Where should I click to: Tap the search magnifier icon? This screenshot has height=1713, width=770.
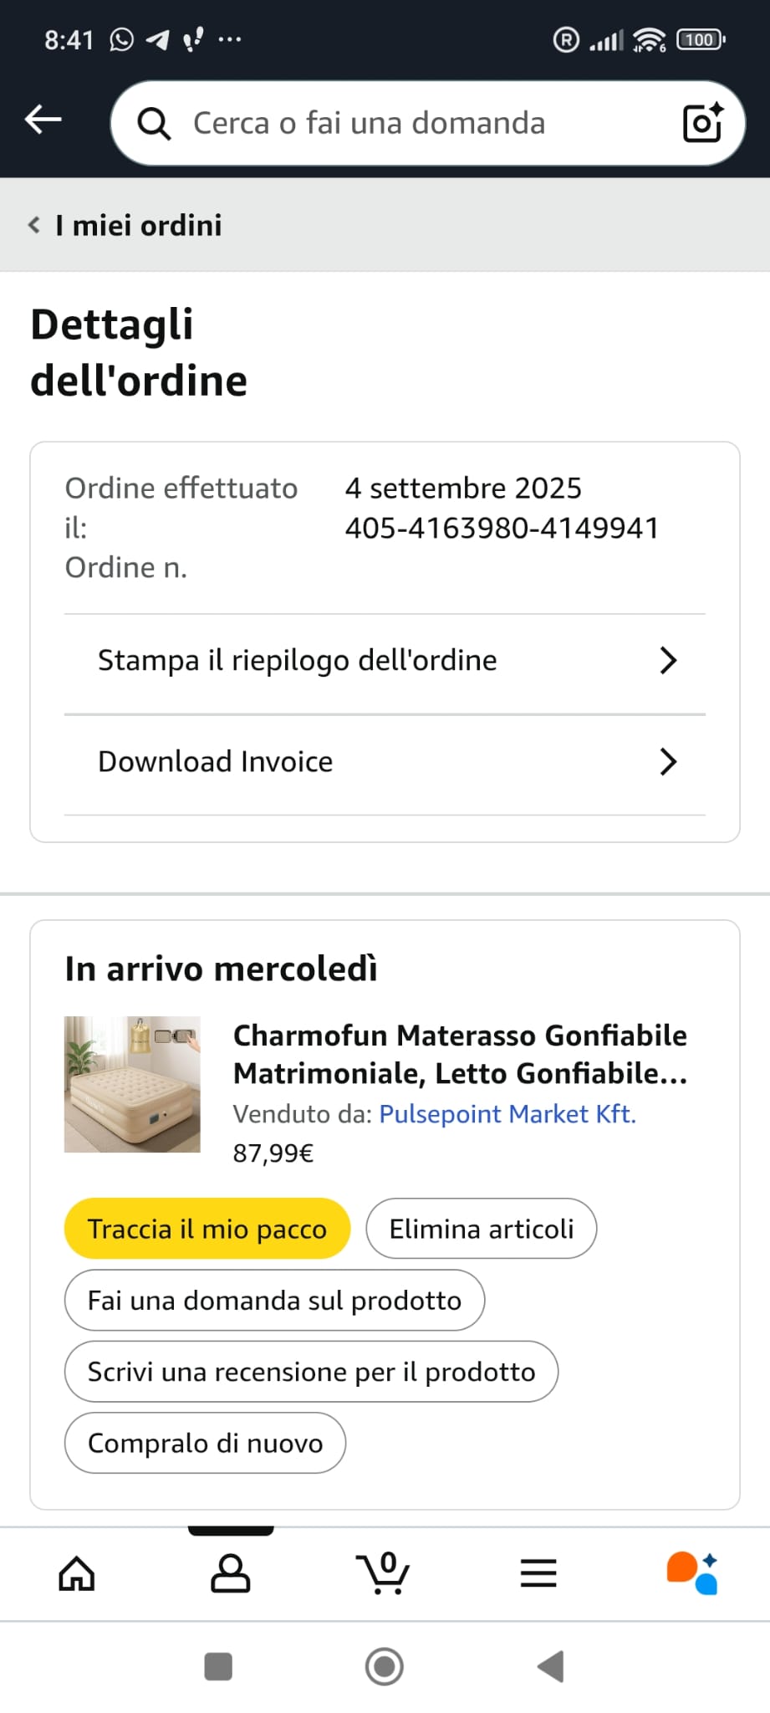[154, 124]
